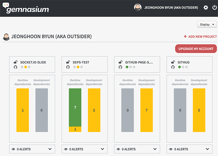This screenshot has height=156, width=218.
Task: Expand DEPS-TEST alerts chevron
Action: point(103,149)
